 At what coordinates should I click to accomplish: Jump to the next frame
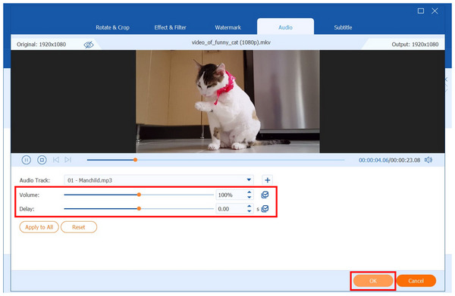tap(68, 160)
